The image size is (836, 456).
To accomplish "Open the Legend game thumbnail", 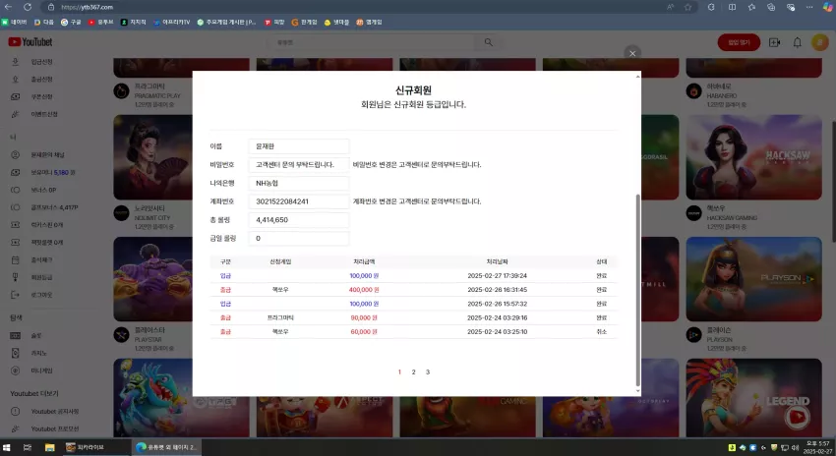I will (753, 397).
